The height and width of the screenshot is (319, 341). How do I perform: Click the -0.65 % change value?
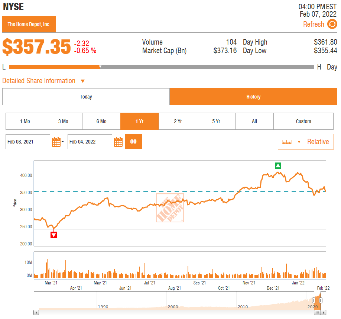tap(85, 51)
